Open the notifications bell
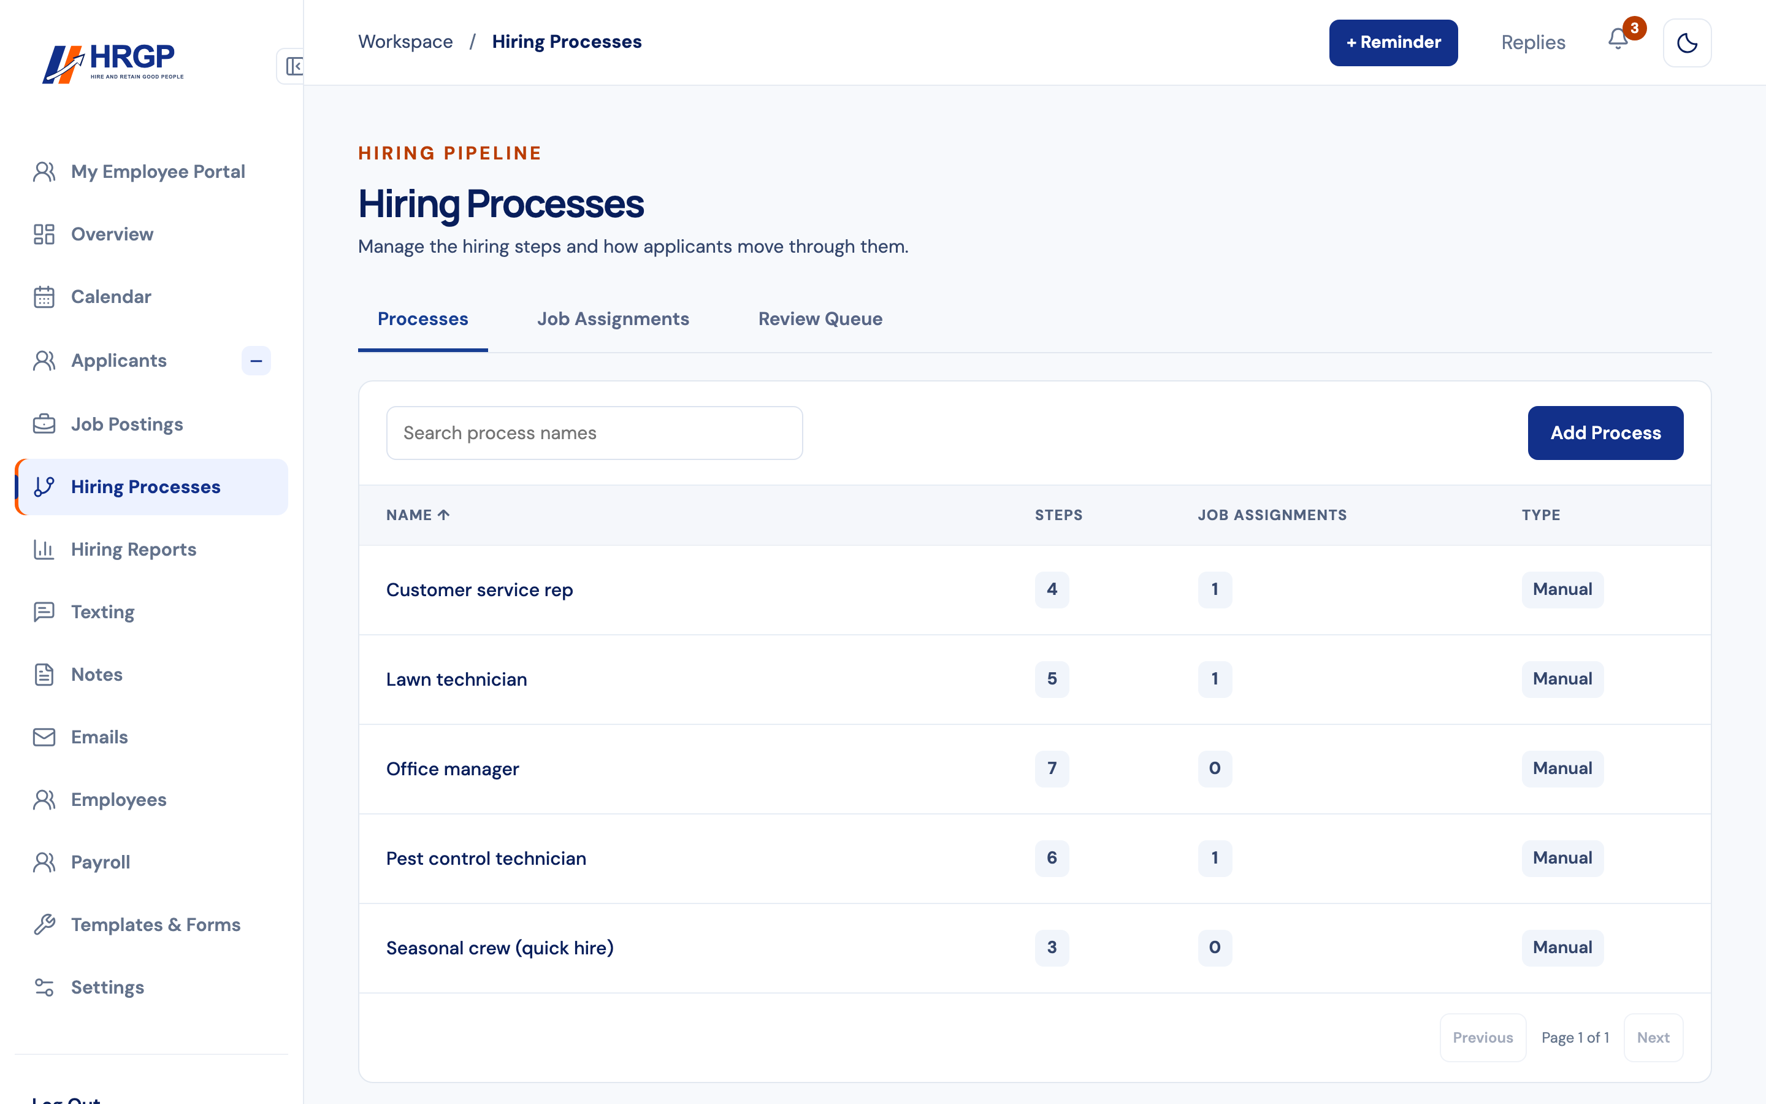 (x=1617, y=39)
